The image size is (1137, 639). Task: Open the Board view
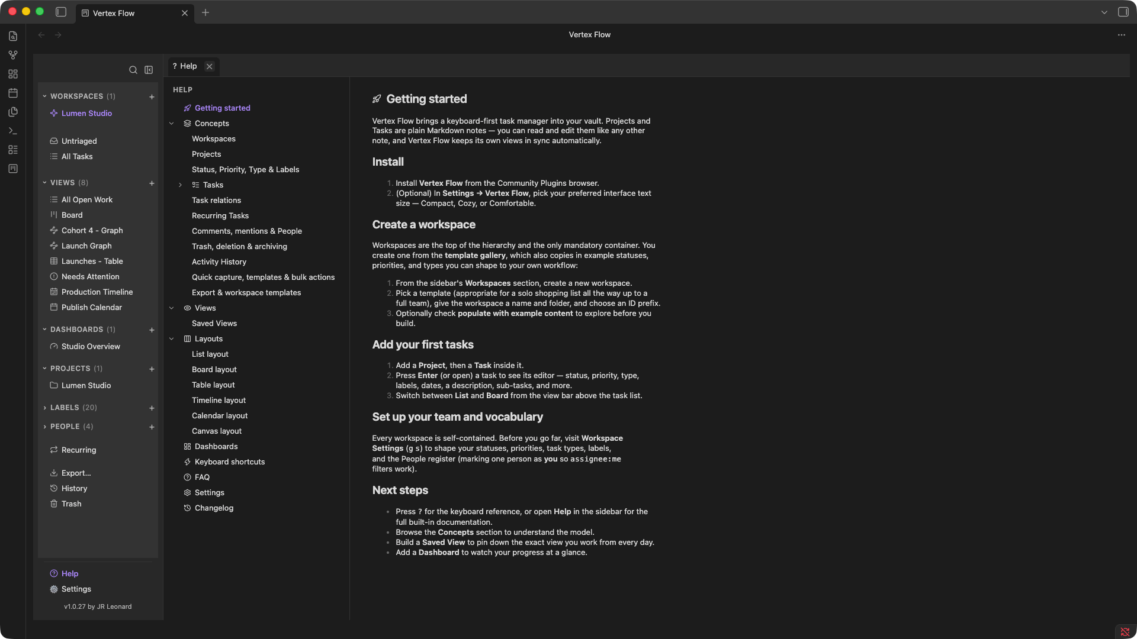66,215
